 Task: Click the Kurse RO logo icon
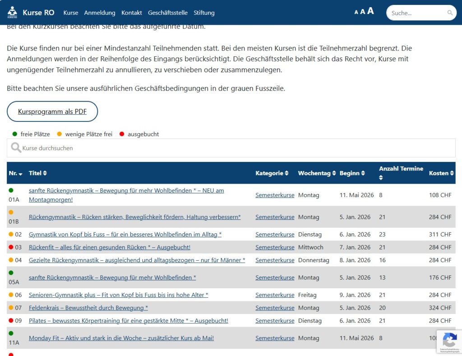pyautogui.click(x=12, y=13)
